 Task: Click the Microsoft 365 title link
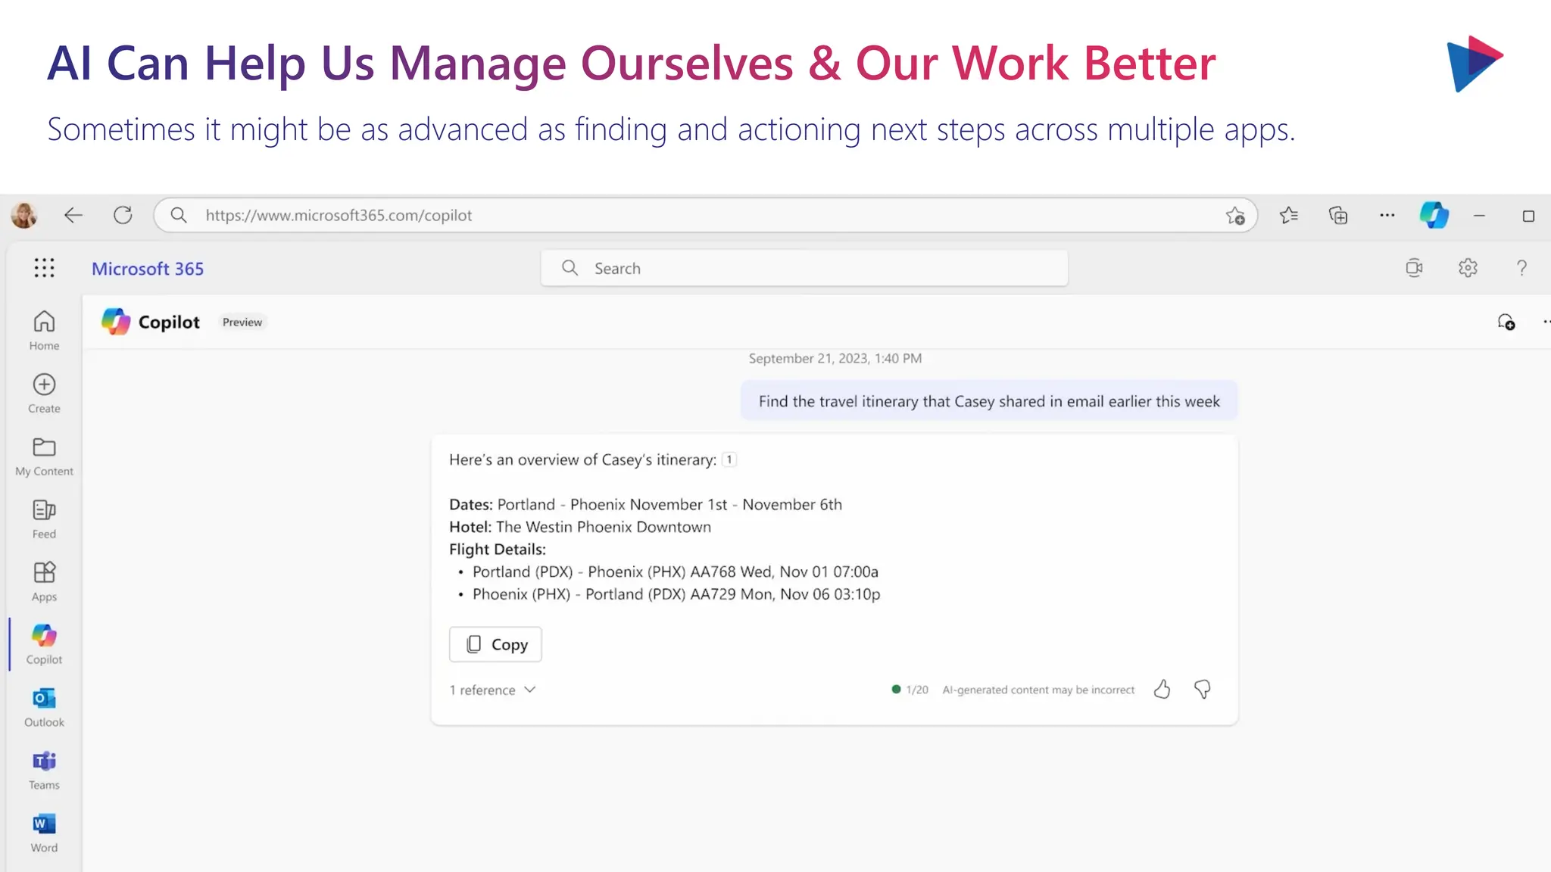coord(148,269)
